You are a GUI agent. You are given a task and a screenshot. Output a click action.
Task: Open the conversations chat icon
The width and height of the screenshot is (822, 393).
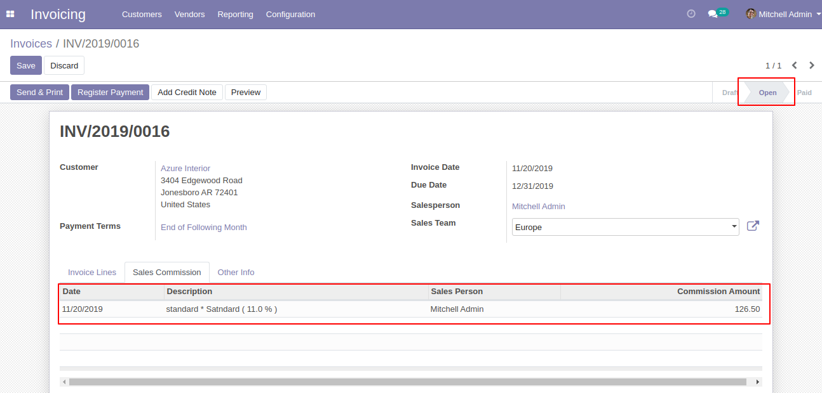(713, 14)
